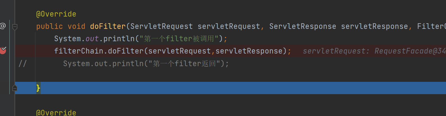446x116 pixels.
Task: Click the doFilter method name in declaration
Action: tap(108, 26)
